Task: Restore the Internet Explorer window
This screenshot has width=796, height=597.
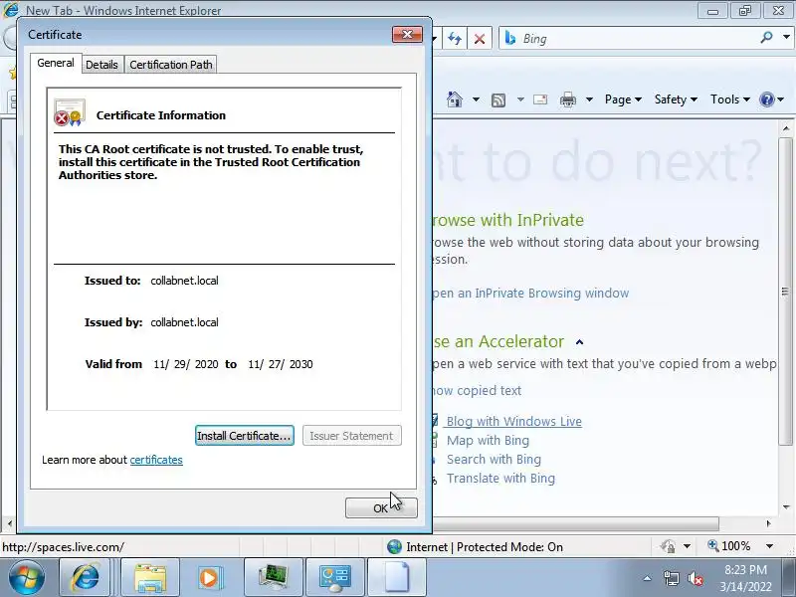Action: 744,11
